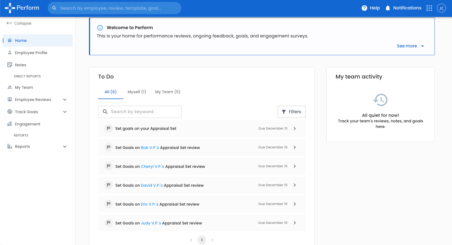Open Engagement page
This screenshot has height=245, width=452.
[x=38, y=124]
